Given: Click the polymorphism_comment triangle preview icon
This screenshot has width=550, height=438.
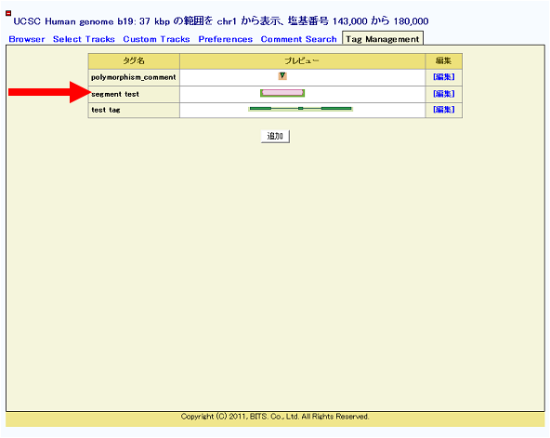Looking at the screenshot, I should click(282, 76).
